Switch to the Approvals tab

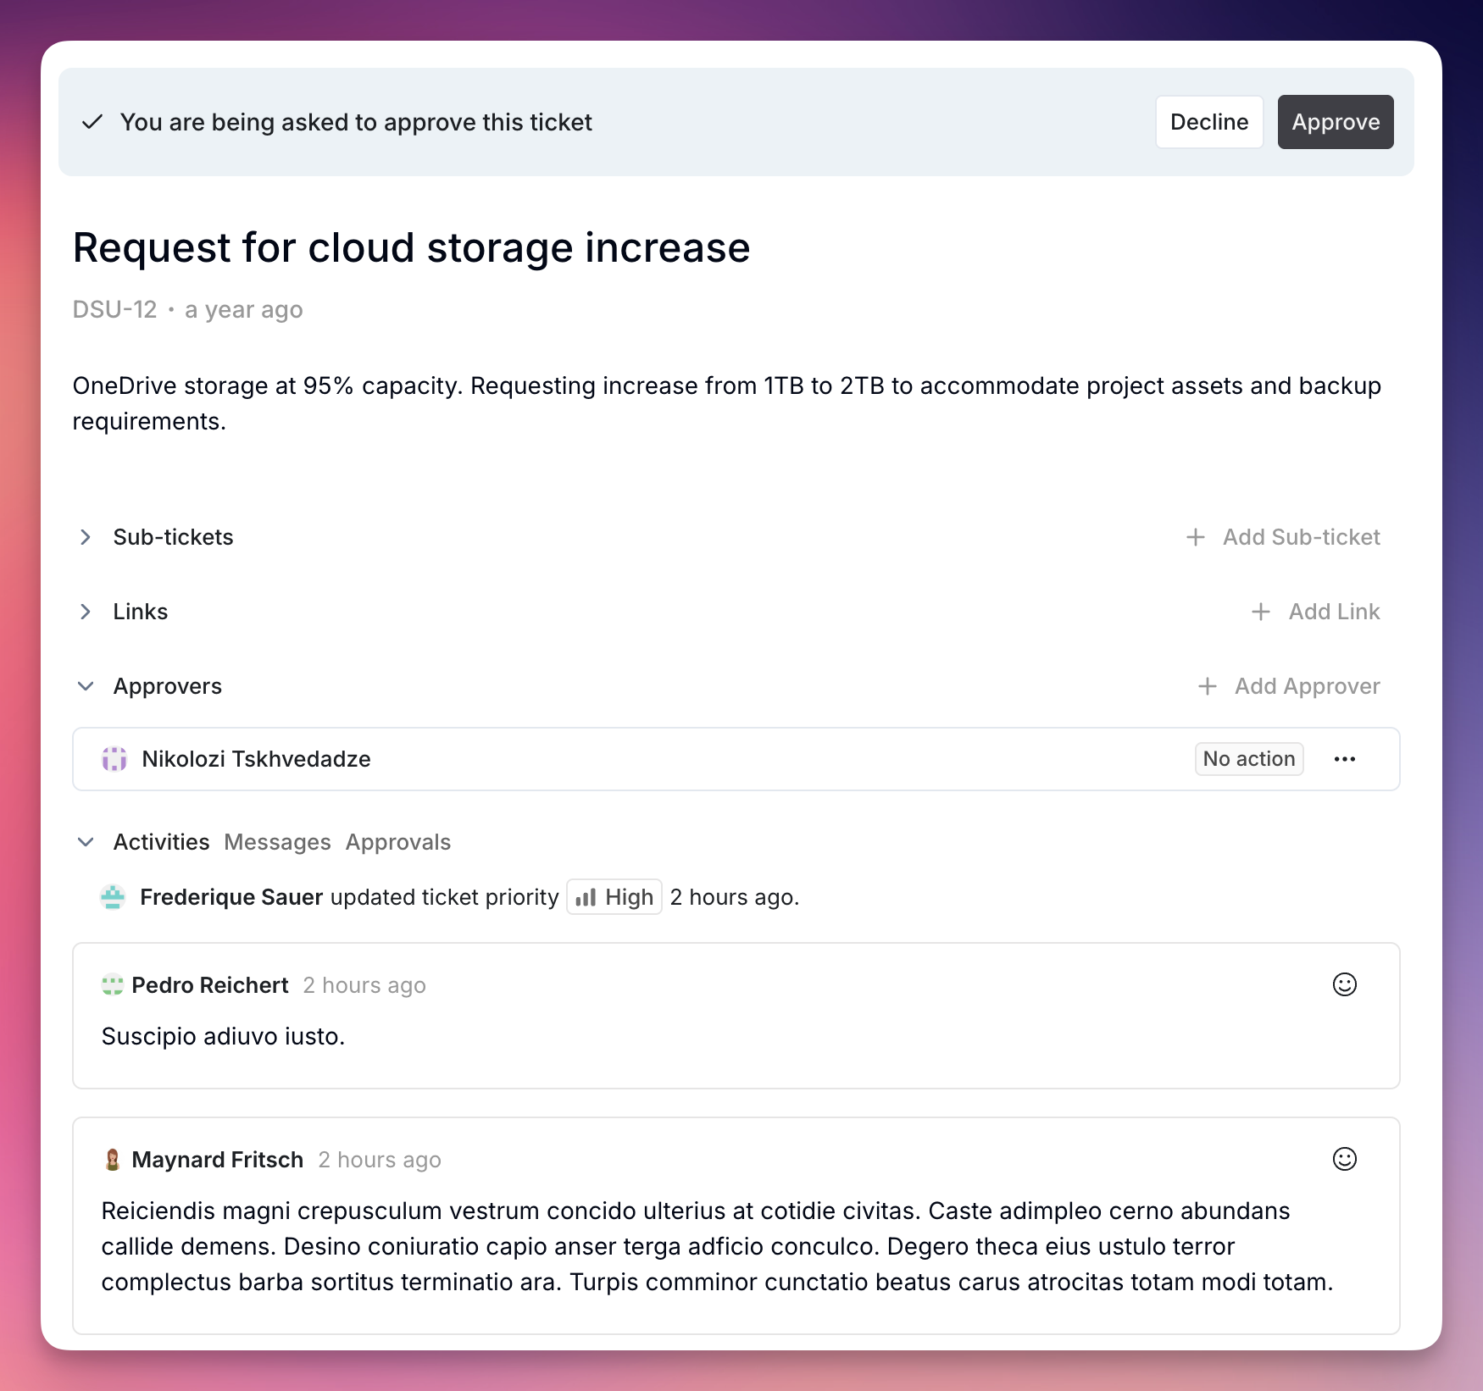point(398,842)
